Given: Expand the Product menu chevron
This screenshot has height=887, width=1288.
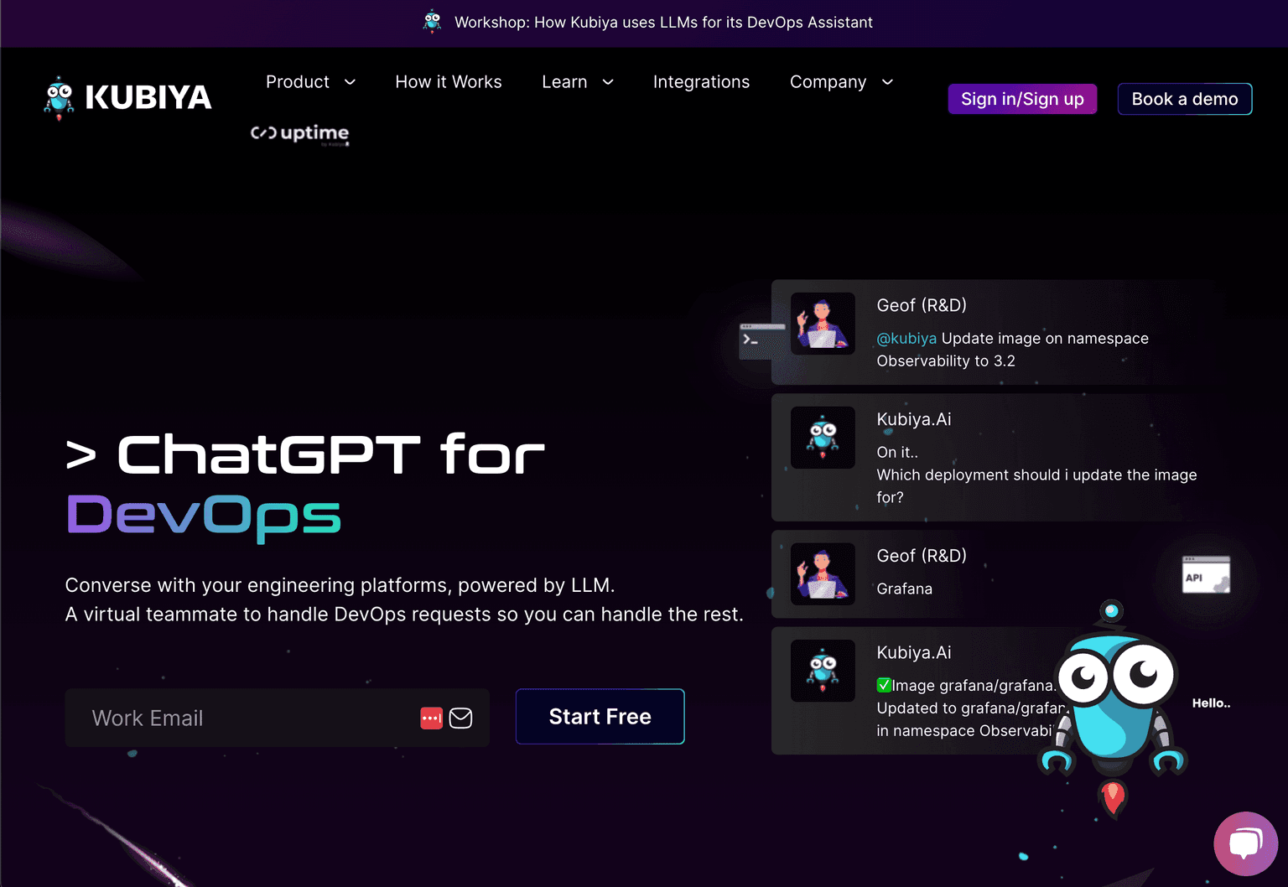Looking at the screenshot, I should 351,82.
